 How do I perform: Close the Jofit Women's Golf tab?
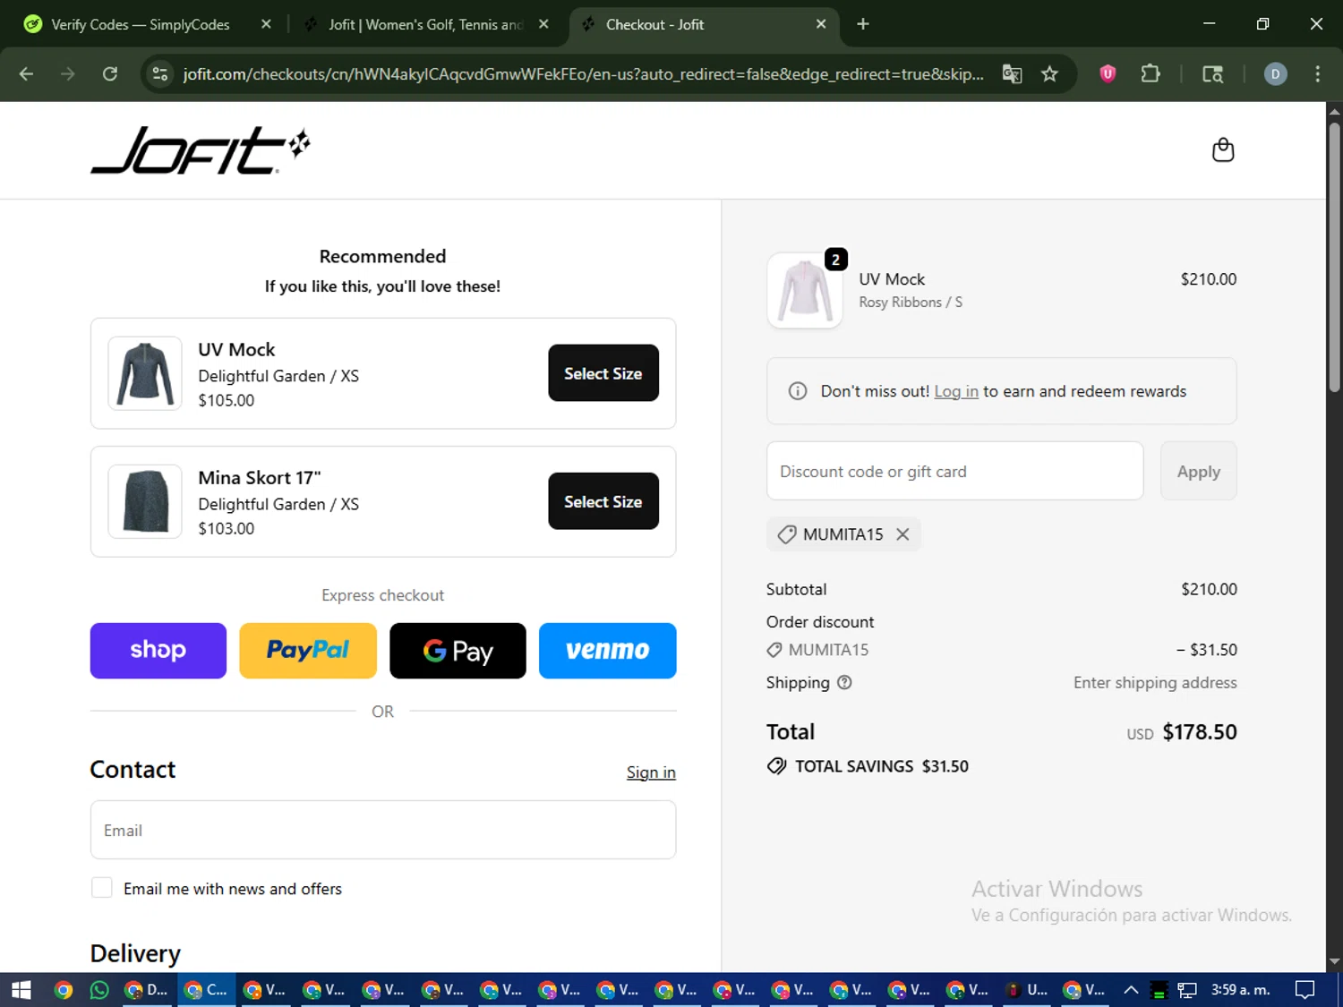[543, 24]
